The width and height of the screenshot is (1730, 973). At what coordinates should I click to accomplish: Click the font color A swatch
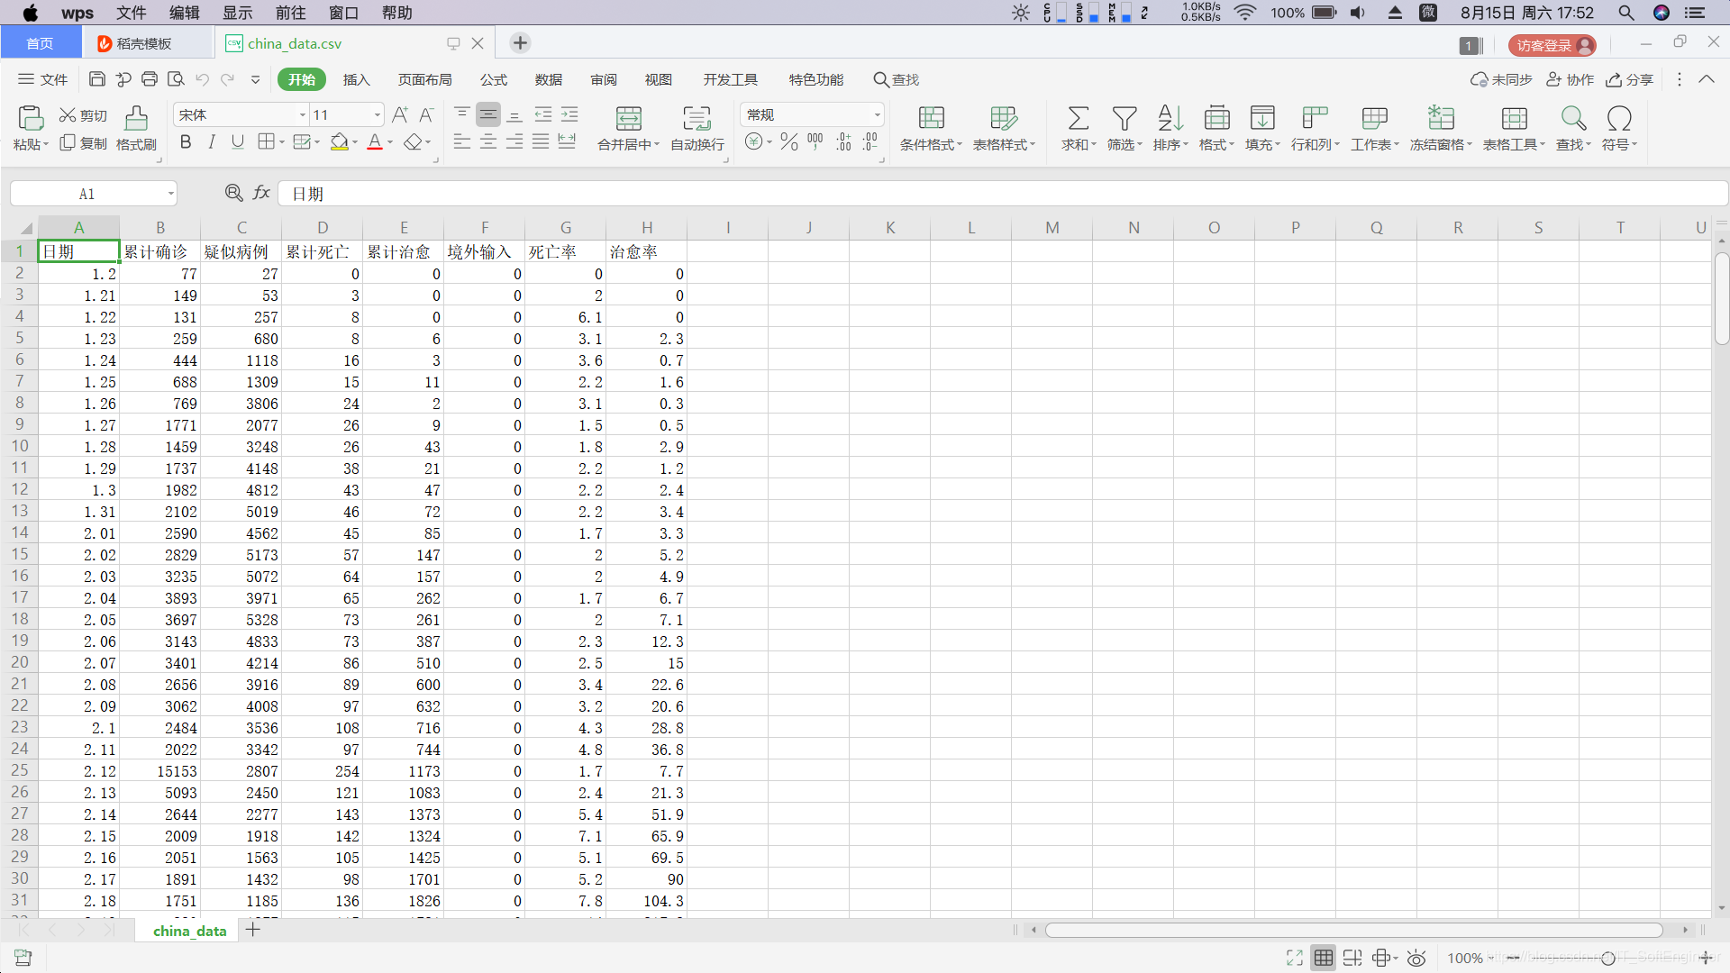[375, 141]
